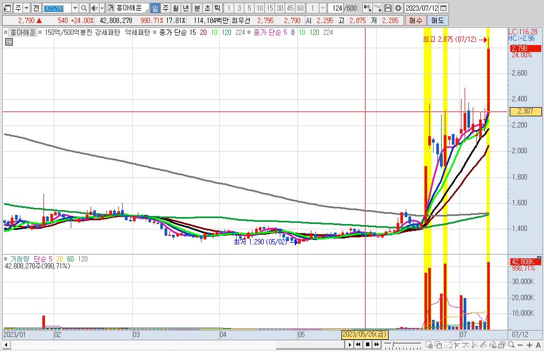The width and height of the screenshot is (544, 351).
Task: Click the rewind replay button
Action: click(x=358, y=345)
